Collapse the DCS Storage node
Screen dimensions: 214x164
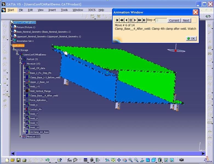point(14,50)
